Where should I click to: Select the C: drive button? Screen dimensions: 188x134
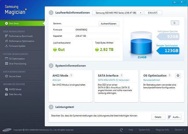coord(175,23)
